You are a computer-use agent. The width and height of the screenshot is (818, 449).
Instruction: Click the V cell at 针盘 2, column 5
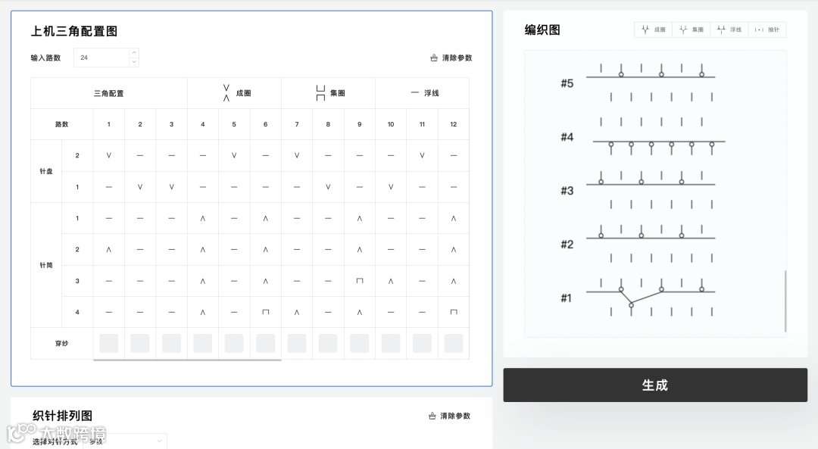coord(234,155)
